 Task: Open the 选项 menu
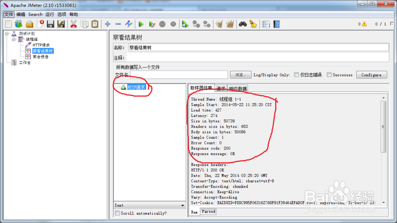[x=62, y=14]
